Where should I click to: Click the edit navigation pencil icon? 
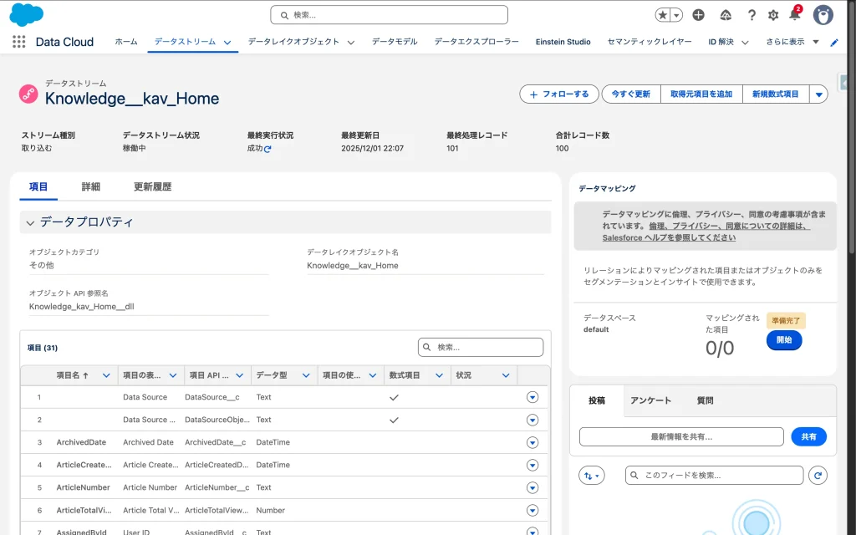pyautogui.click(x=833, y=42)
